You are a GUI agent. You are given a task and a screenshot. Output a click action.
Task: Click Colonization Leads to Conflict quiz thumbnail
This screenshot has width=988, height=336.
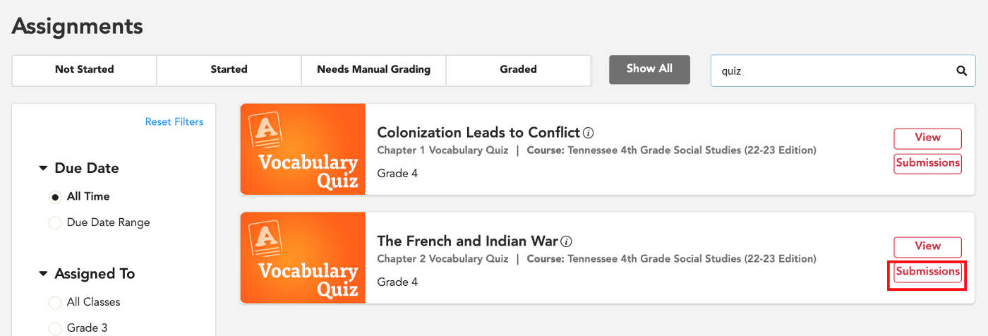pyautogui.click(x=303, y=150)
